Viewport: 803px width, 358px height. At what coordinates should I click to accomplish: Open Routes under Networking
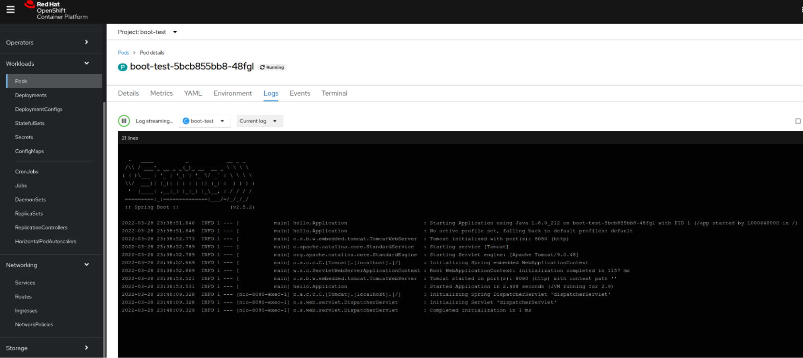click(x=23, y=297)
